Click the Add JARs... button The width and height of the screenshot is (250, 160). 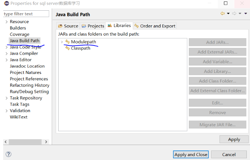217,42
